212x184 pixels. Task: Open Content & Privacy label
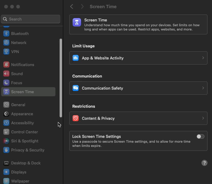click(x=98, y=118)
